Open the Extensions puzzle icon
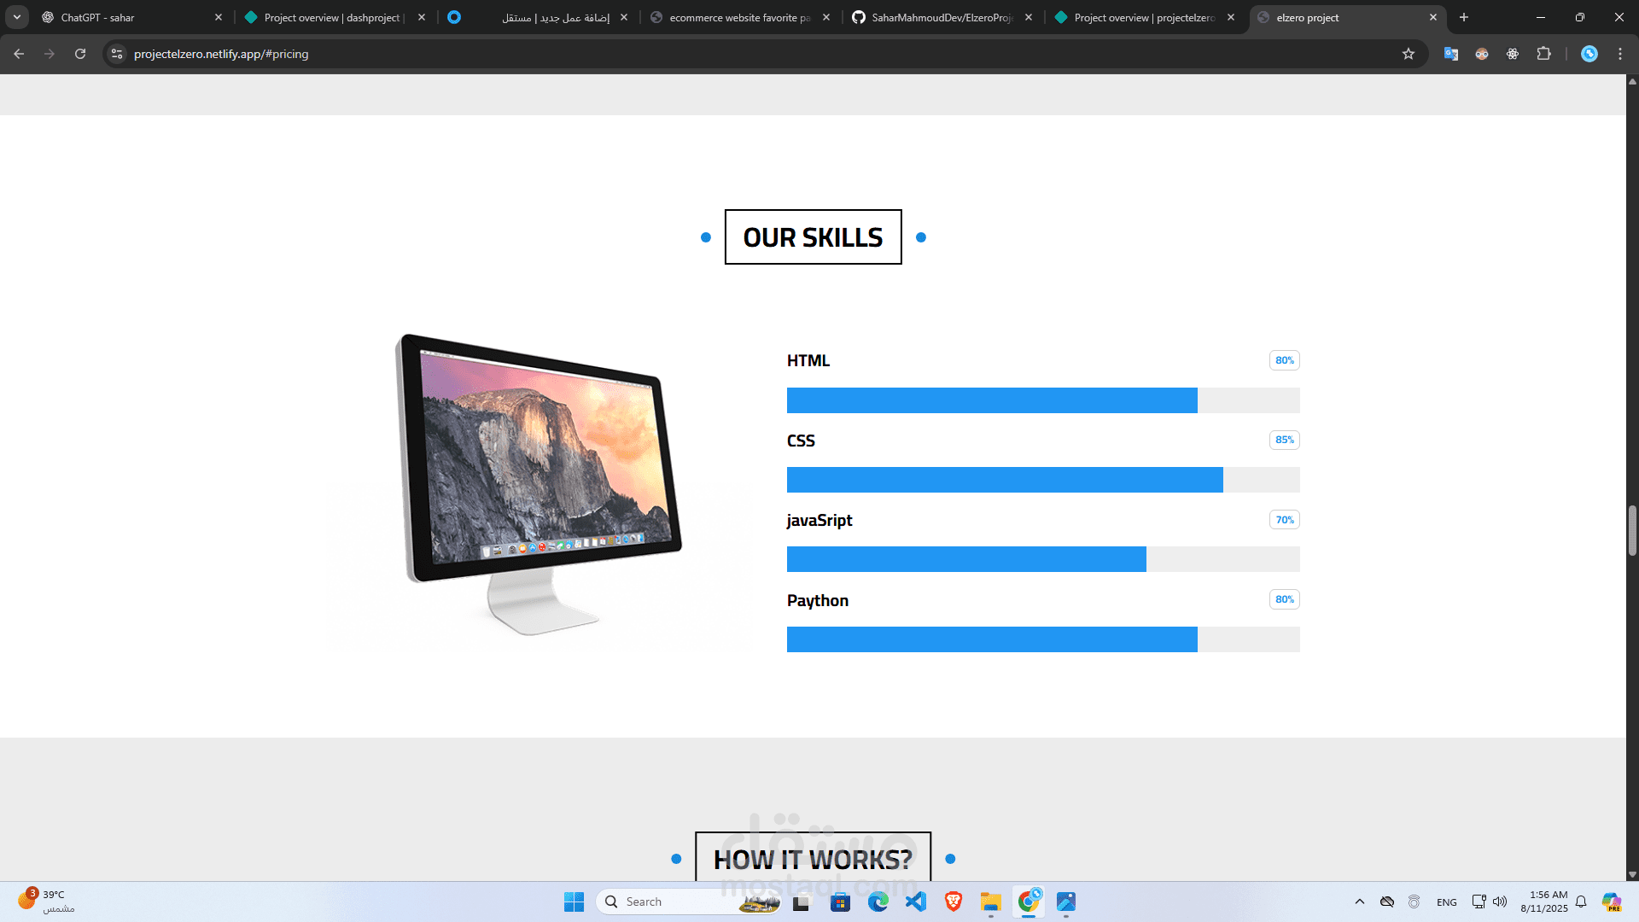 [1543, 54]
